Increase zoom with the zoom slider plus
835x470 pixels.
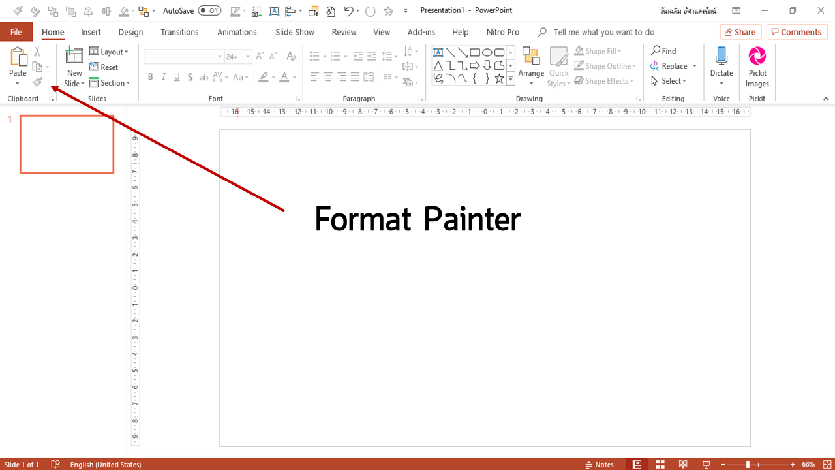[x=794, y=464]
